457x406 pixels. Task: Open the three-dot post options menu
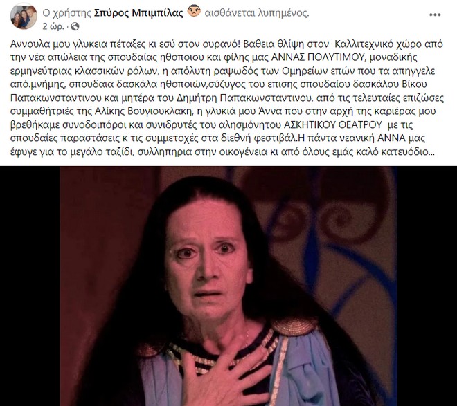435,15
